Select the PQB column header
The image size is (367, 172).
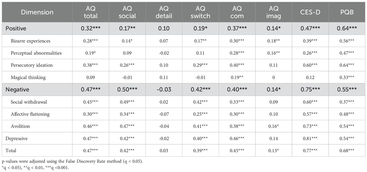point(347,12)
